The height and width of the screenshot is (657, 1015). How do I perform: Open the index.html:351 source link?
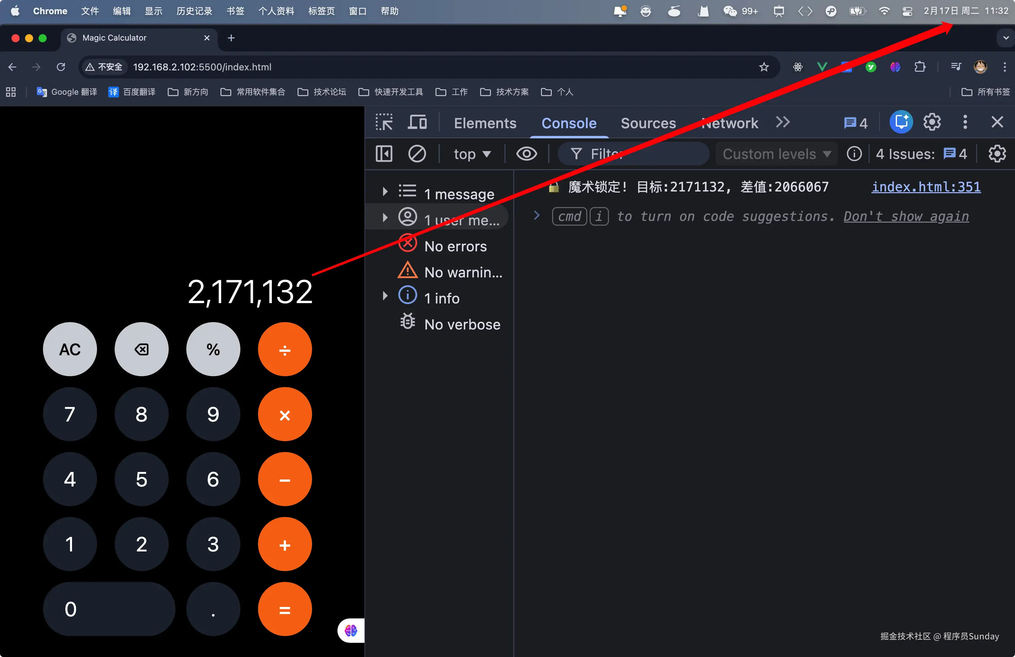[925, 187]
